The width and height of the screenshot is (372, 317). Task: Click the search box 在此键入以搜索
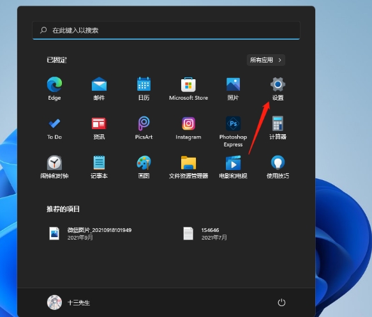pos(166,30)
